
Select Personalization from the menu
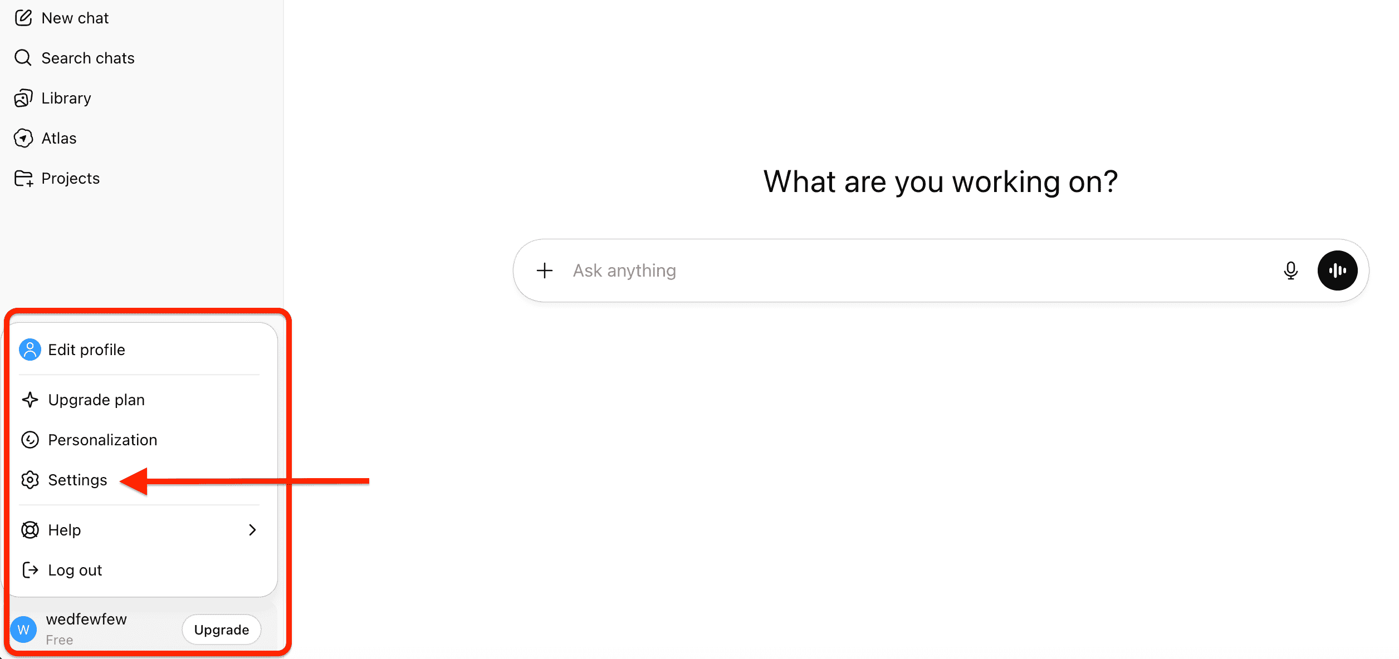[x=102, y=440]
